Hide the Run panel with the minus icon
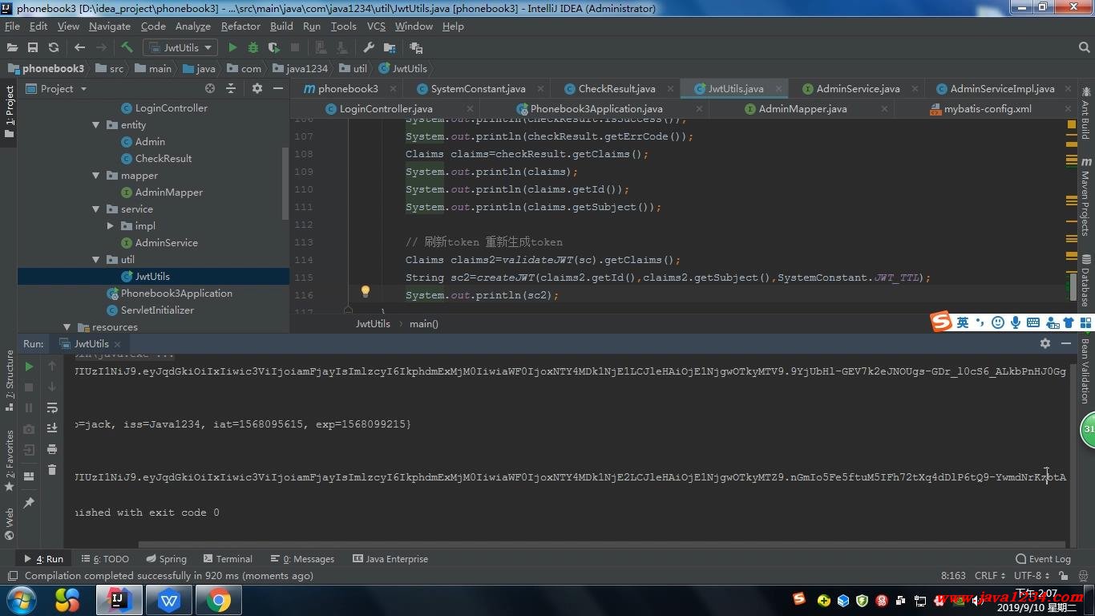Image resolution: width=1095 pixels, height=616 pixels. pos(1066,343)
